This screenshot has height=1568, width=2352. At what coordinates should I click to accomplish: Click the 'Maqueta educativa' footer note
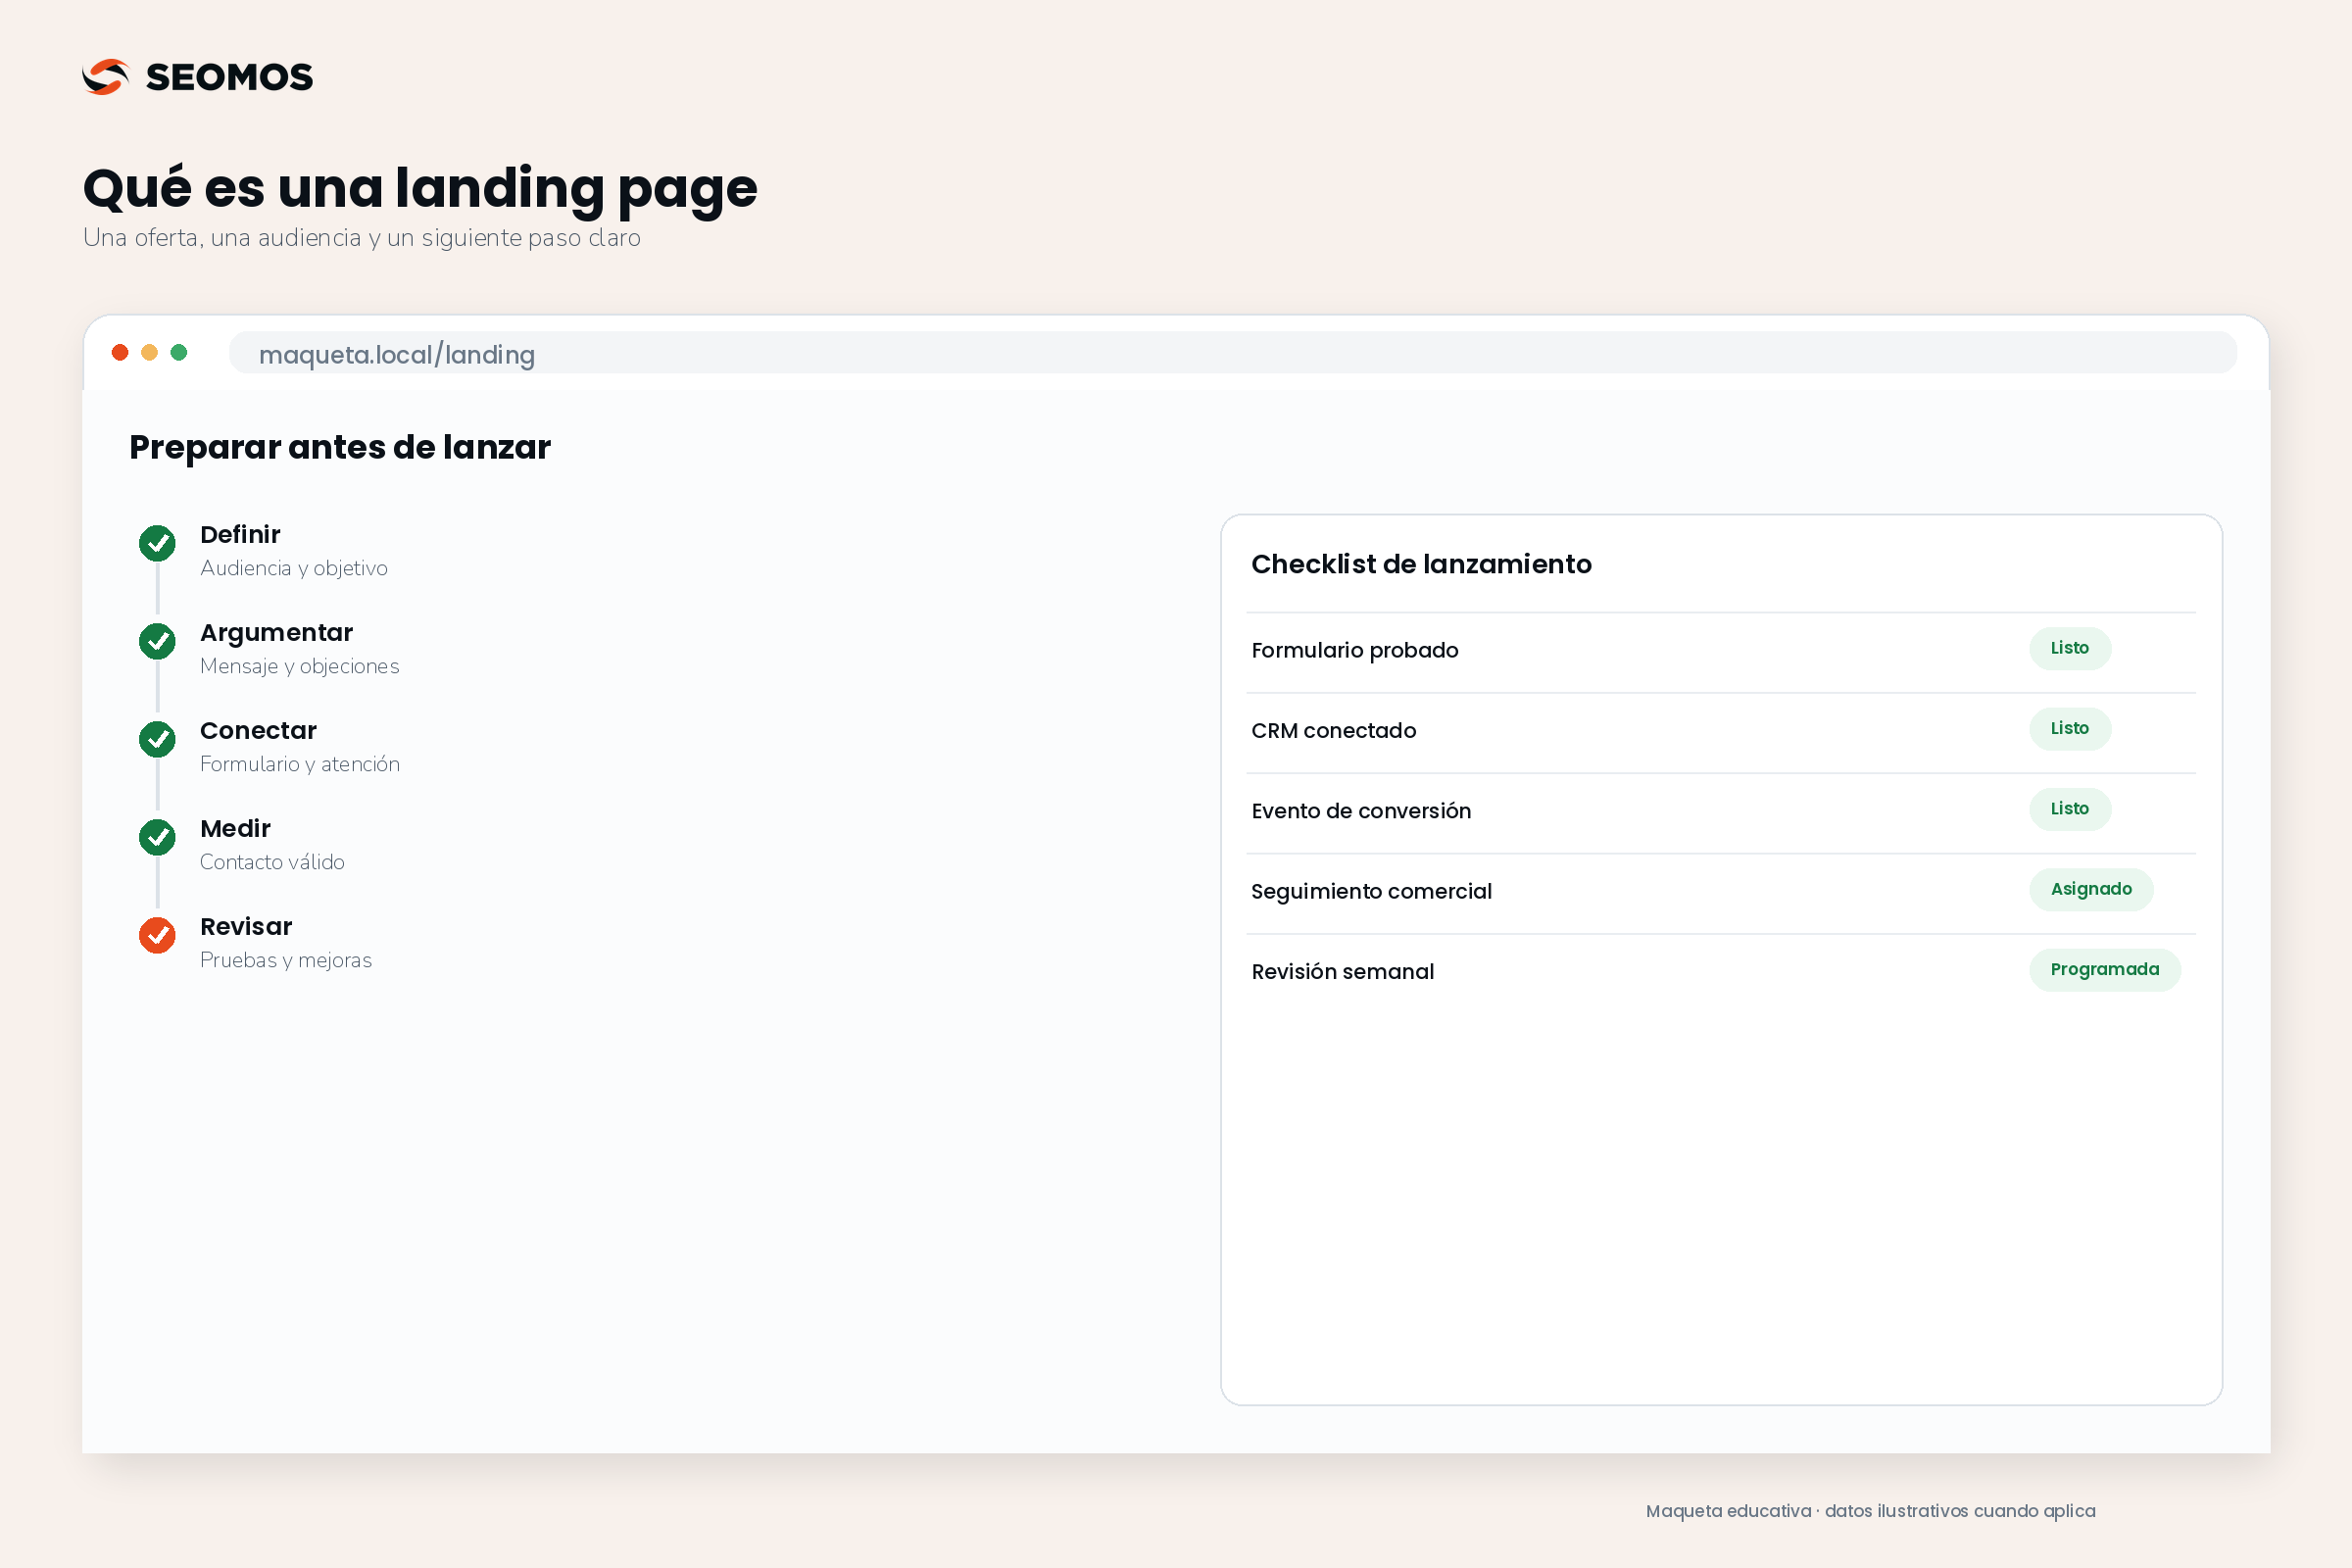click(x=1870, y=1511)
